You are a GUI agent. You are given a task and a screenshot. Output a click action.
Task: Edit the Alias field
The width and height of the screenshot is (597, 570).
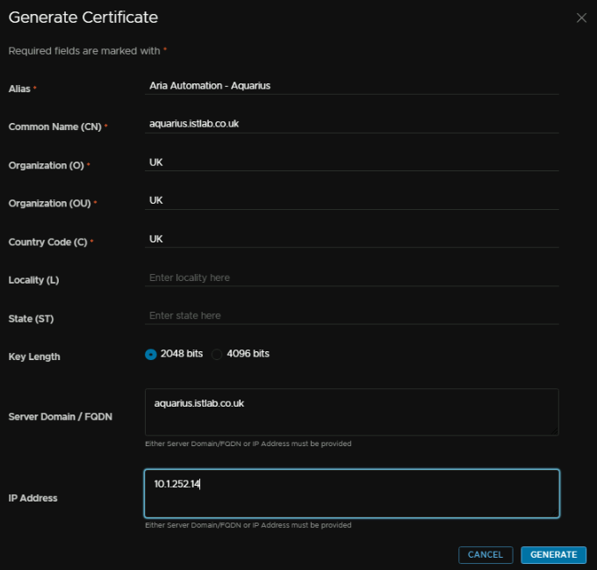(352, 86)
